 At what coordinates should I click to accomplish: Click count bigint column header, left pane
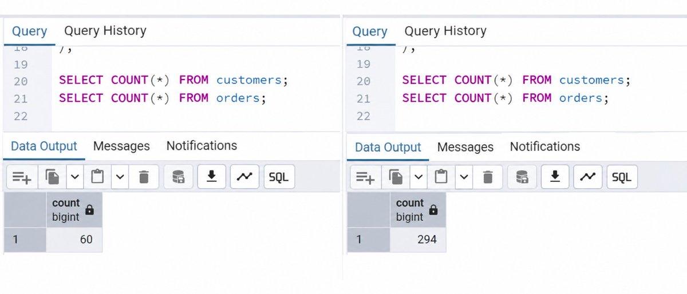point(74,210)
